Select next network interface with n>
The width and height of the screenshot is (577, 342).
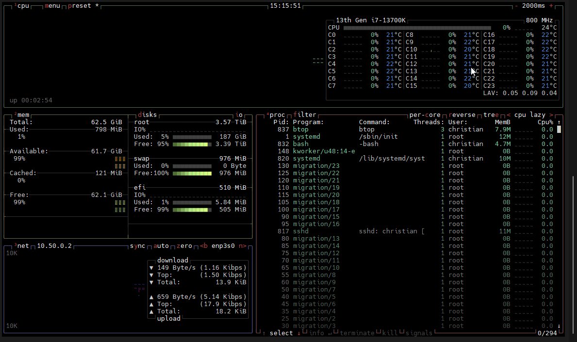click(x=243, y=245)
